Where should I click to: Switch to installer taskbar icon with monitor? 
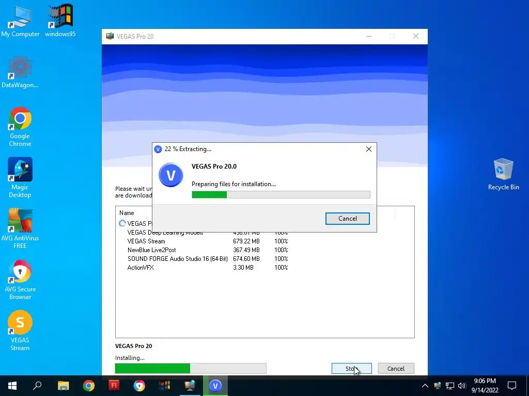[190, 386]
